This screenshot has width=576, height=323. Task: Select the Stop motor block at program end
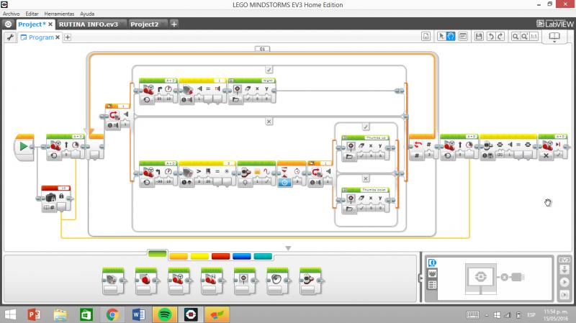click(x=552, y=147)
